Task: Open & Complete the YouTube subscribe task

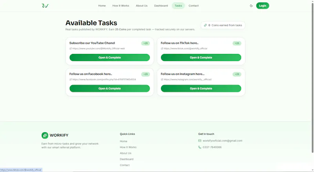Action: click(110, 57)
